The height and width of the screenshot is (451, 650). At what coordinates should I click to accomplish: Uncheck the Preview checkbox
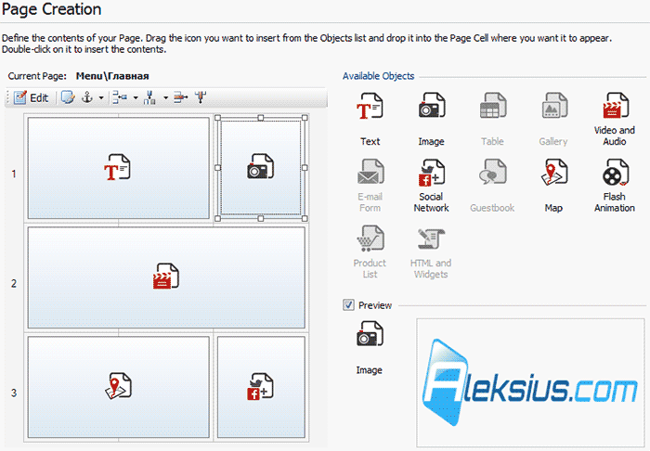[x=348, y=304]
